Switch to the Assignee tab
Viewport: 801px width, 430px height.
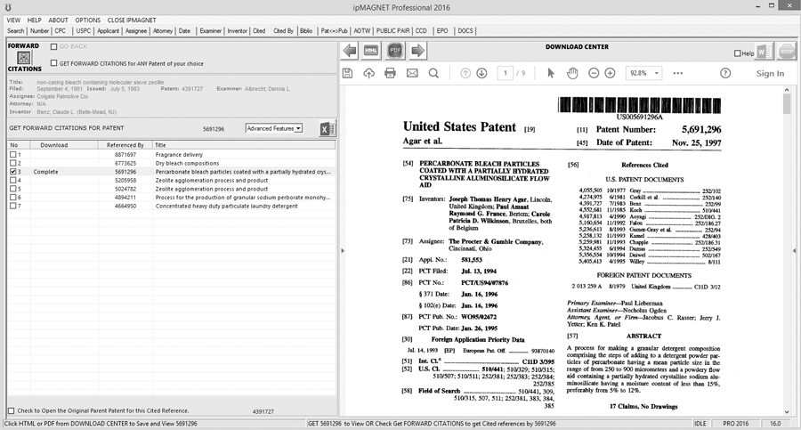pos(136,30)
